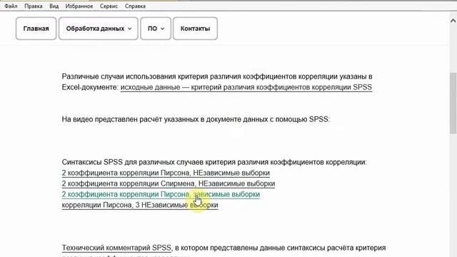Open the исходные данные Excel document link

246,87
